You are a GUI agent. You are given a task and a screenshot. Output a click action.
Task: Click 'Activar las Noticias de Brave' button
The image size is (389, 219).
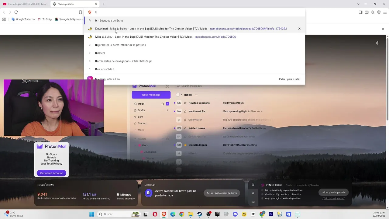click(x=222, y=193)
